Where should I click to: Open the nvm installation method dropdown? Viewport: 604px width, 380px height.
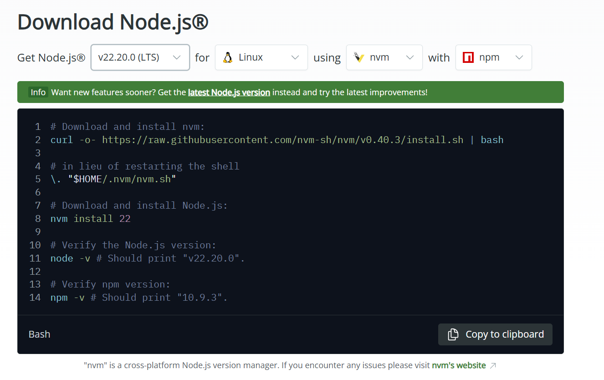click(x=384, y=57)
